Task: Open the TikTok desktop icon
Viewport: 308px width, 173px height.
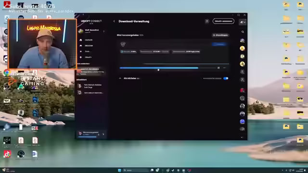Action: coord(7,154)
